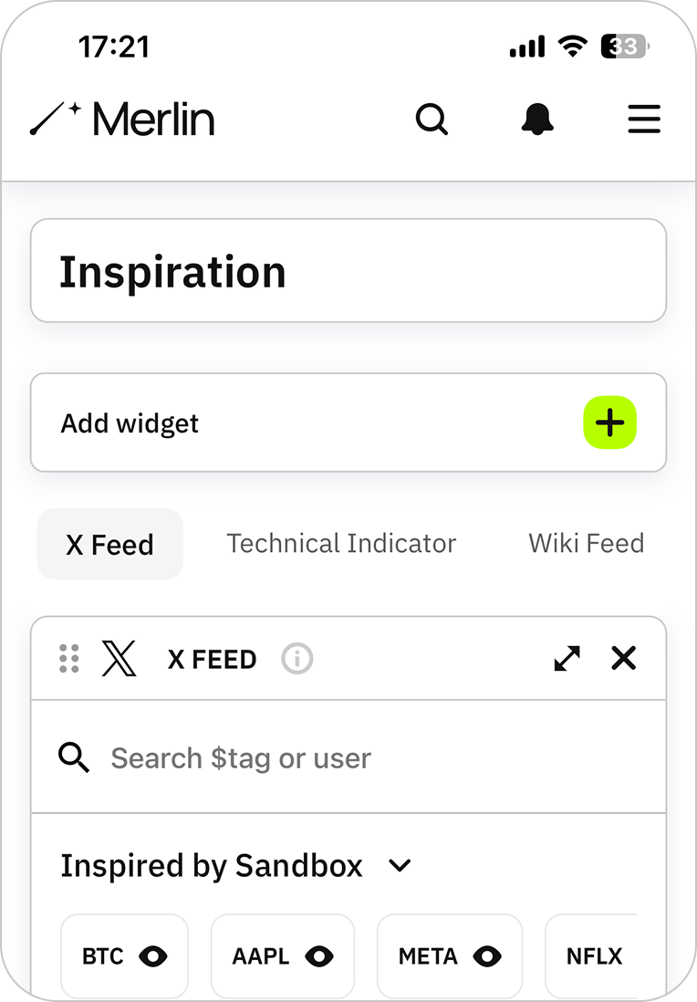
Task: Click the Inspiration title field
Action: pos(348,272)
